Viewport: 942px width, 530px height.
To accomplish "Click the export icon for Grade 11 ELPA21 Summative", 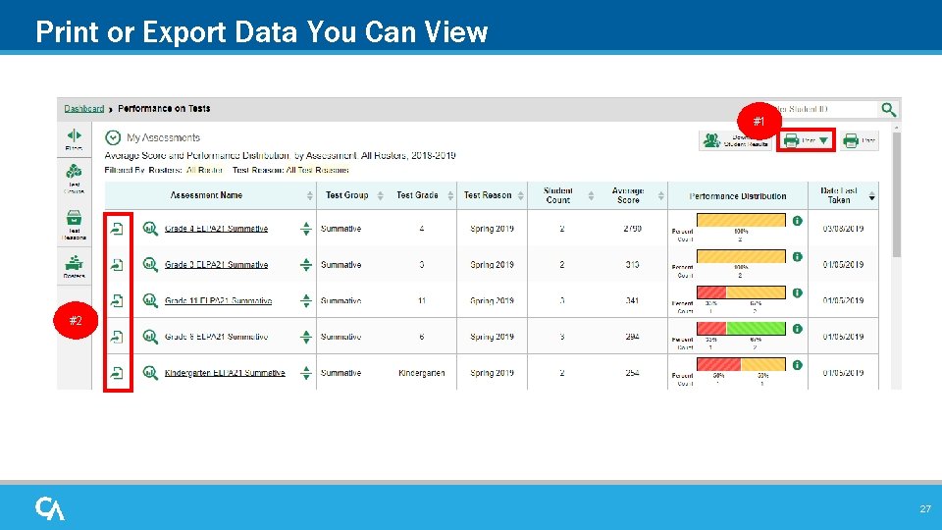I will pos(117,300).
